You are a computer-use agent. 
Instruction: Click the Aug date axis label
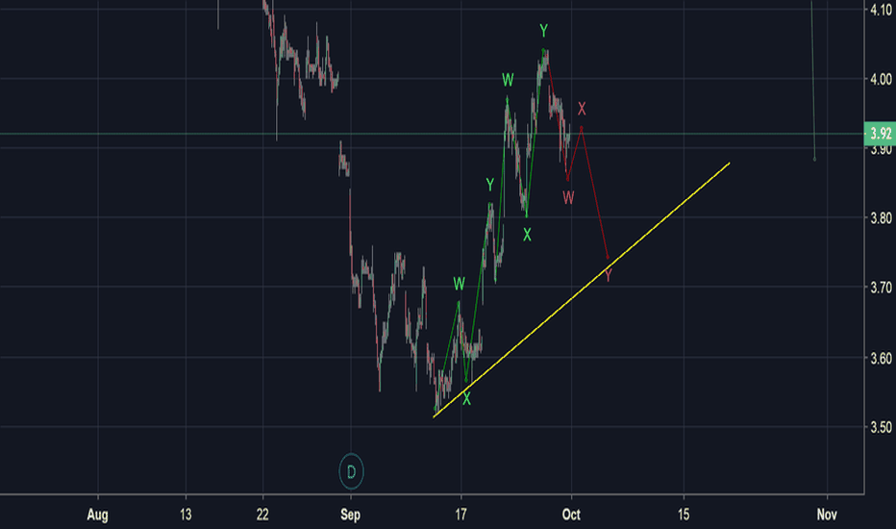(x=97, y=515)
